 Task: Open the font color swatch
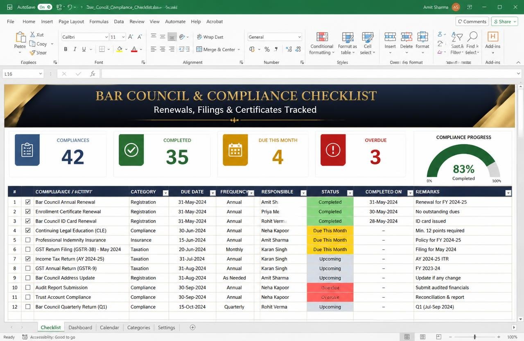[x=134, y=49]
